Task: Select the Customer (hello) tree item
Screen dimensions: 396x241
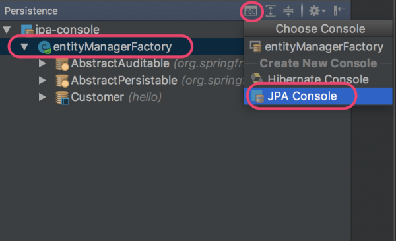Action: point(109,97)
